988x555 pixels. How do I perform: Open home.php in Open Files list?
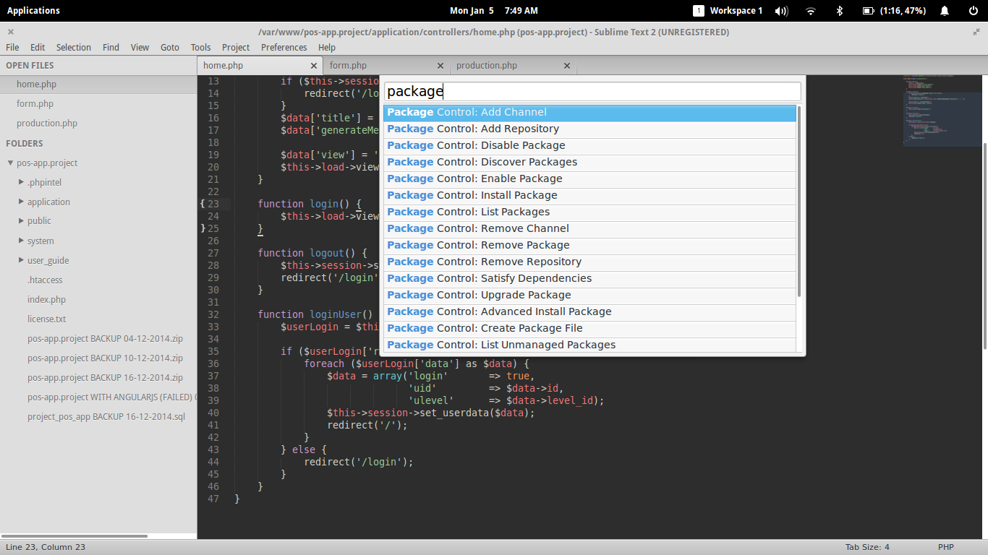click(98, 85)
